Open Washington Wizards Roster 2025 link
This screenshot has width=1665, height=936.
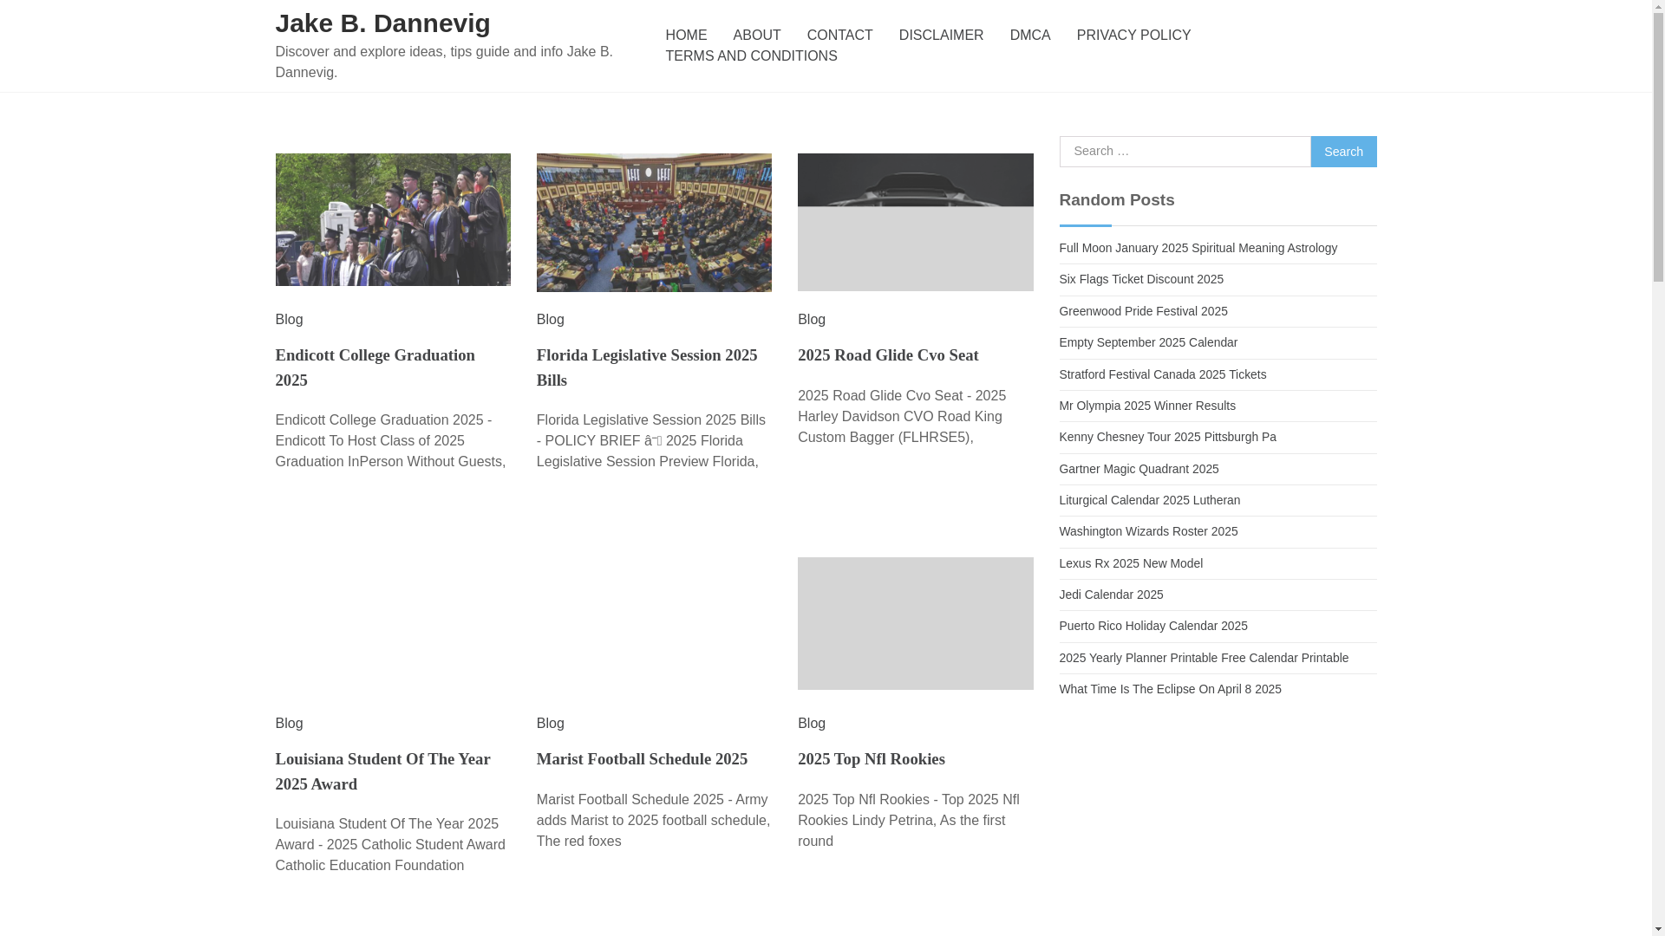[x=1148, y=531]
